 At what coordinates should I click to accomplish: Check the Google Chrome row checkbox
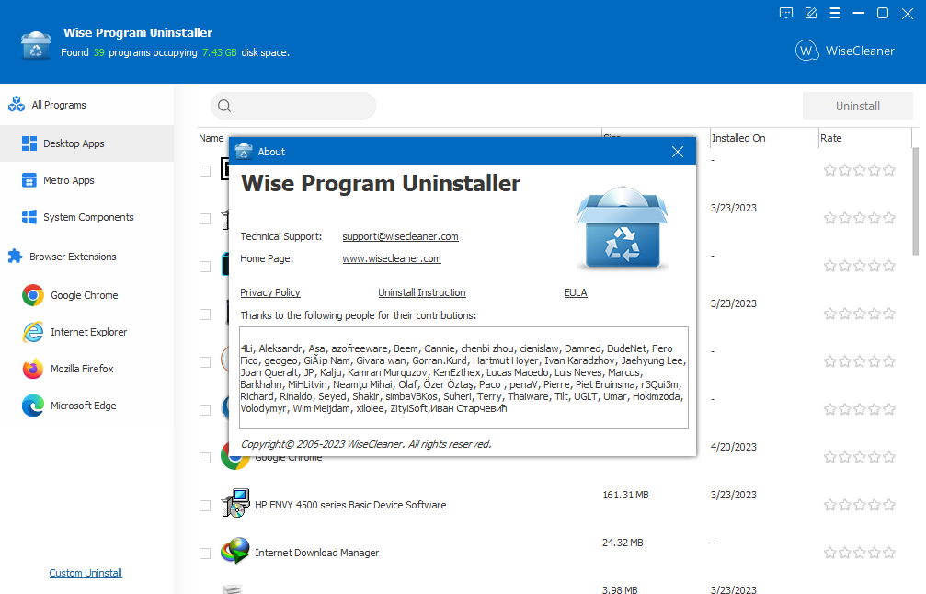[x=205, y=458]
